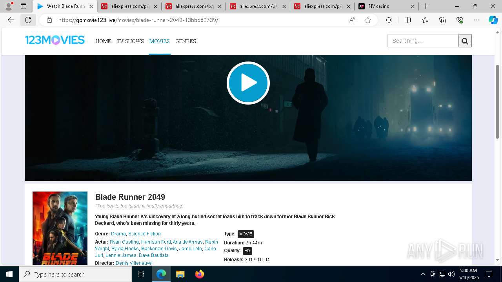This screenshot has height=282, width=502.
Task: Activate the Read aloud icon
Action: coord(352,20)
